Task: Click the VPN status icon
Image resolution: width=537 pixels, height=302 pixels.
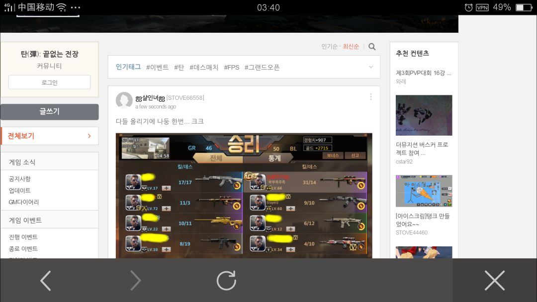Action: coord(482,7)
